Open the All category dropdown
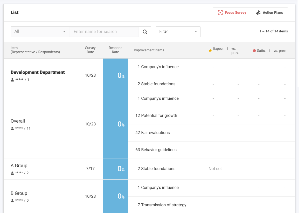The image size is (304, 213). coord(40,32)
